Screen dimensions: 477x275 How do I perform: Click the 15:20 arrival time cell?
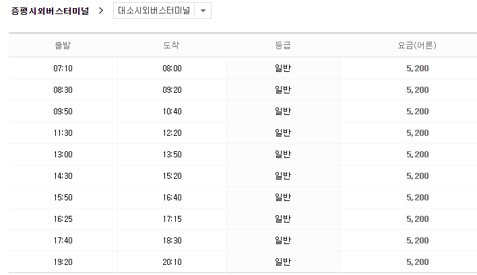(172, 176)
